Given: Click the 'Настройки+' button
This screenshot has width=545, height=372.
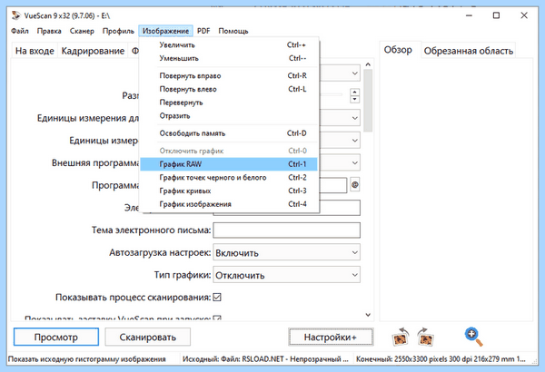Looking at the screenshot, I should [x=331, y=337].
